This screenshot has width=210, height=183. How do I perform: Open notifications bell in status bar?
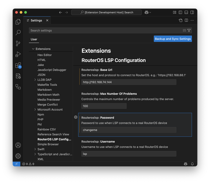(x=192, y=164)
